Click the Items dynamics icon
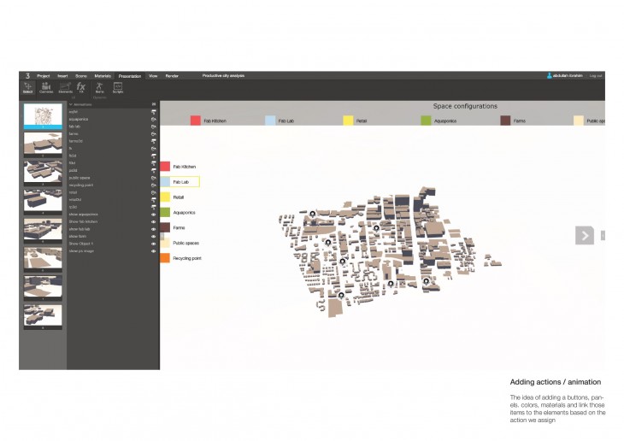 tap(100, 87)
